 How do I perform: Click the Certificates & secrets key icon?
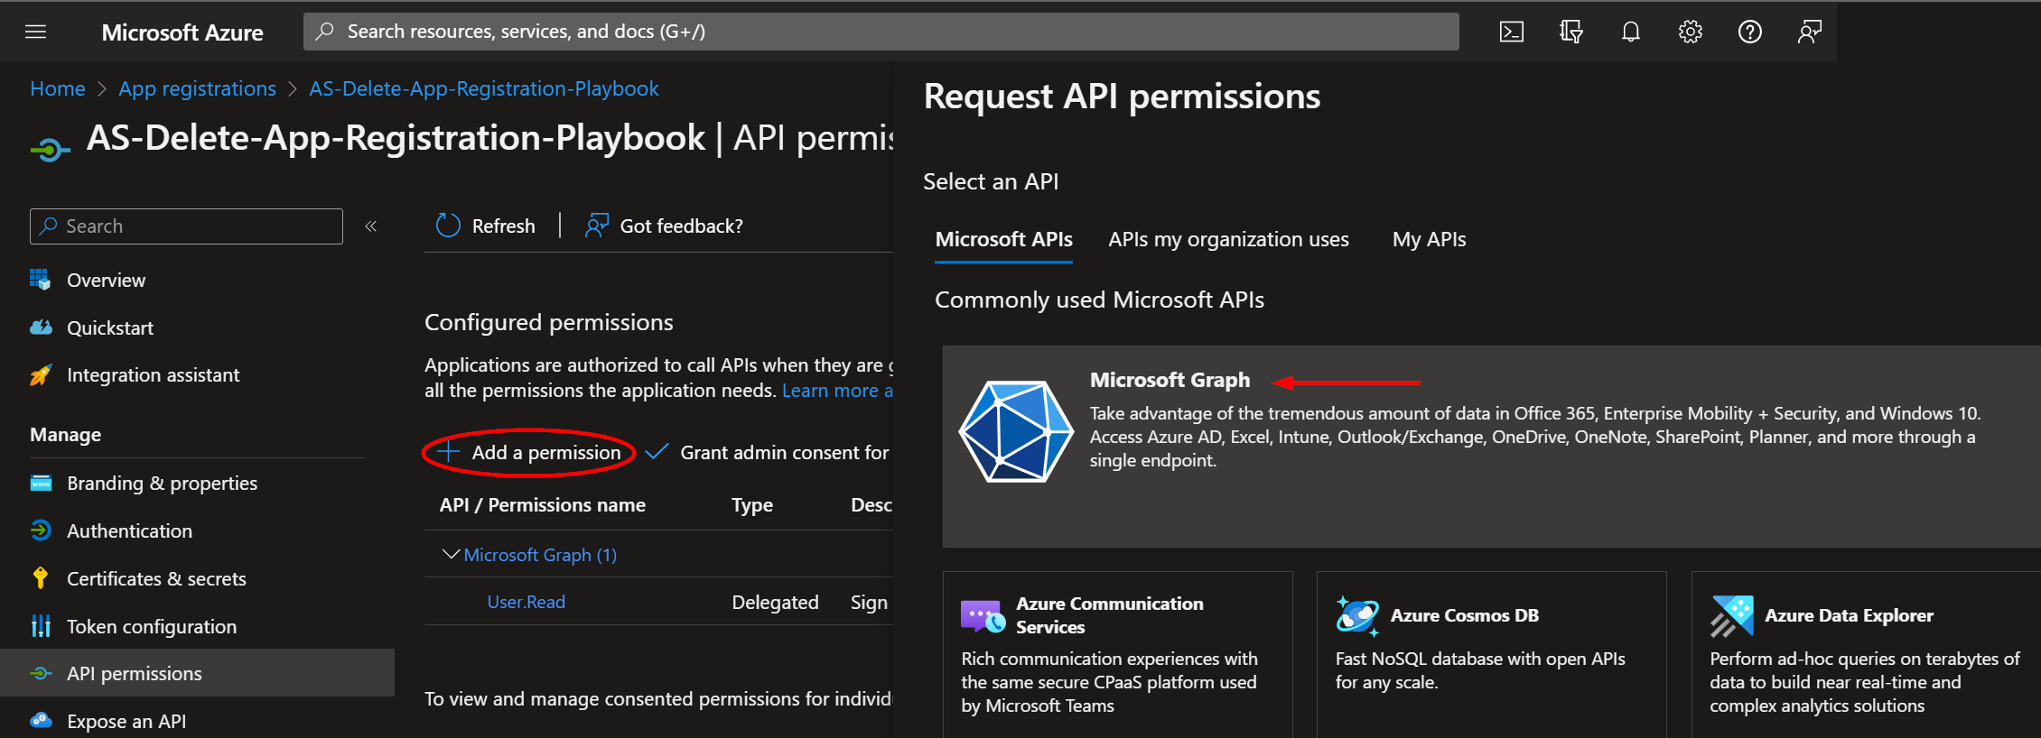[41, 578]
